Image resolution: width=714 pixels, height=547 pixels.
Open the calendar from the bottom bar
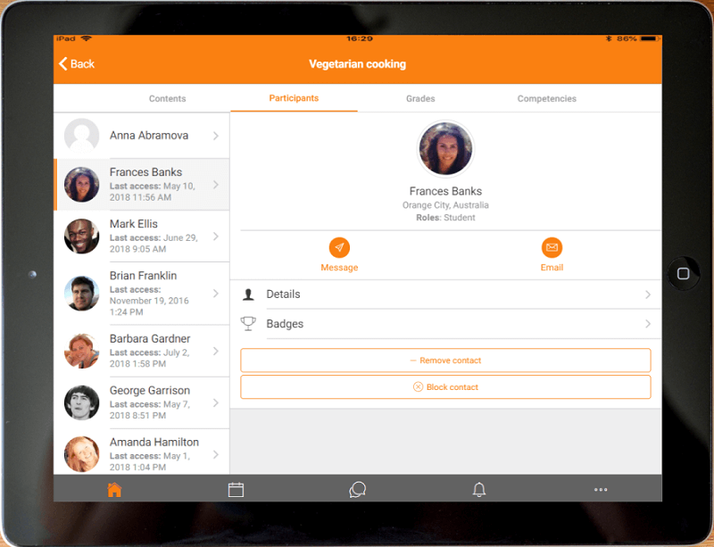pyautogui.click(x=236, y=489)
